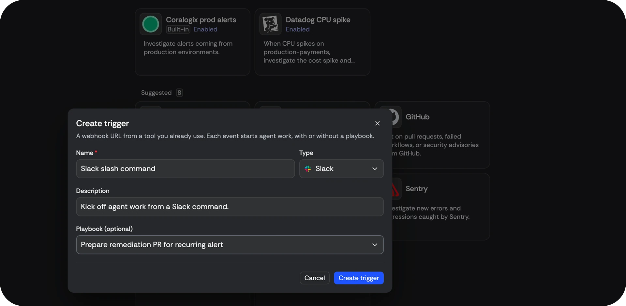Click the Datadog dog logo icon

pos(270,24)
